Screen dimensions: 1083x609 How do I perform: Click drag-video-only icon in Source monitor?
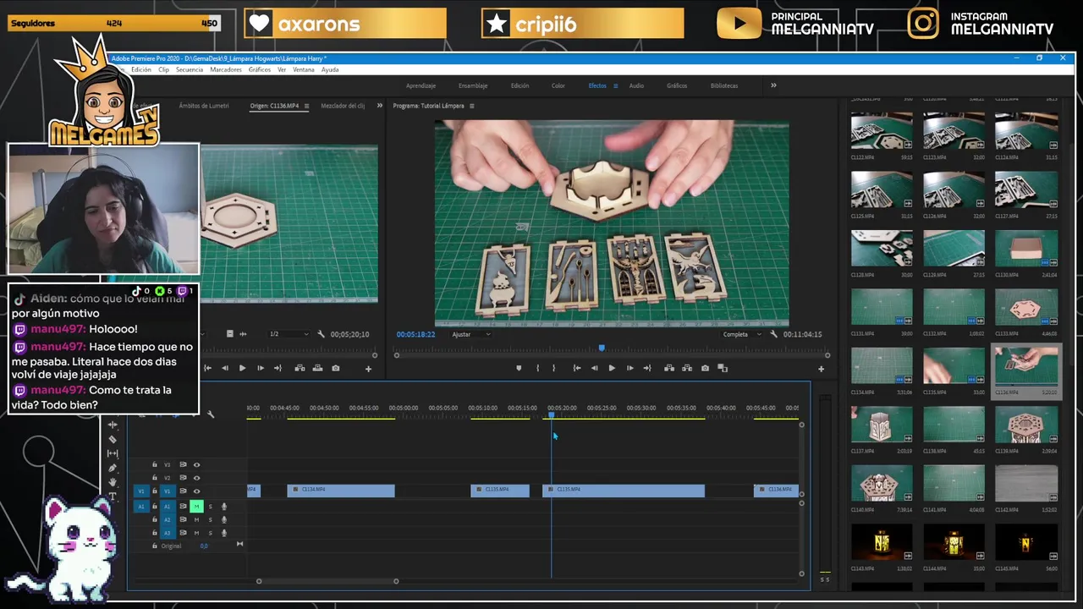click(x=229, y=334)
